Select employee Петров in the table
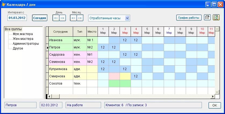225x114 pixels. [61, 47]
